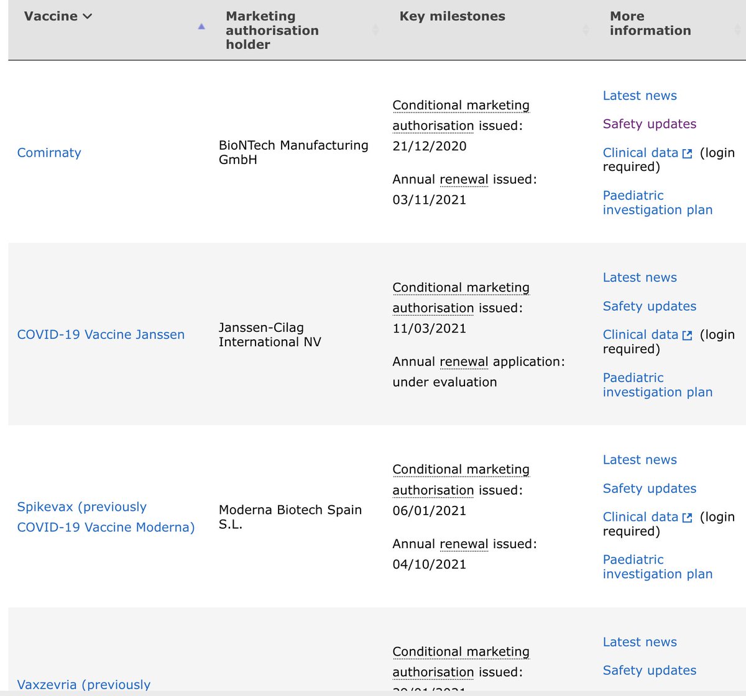This screenshot has height=696, width=746.
Task: Open Safety updates in Spikevax row
Action: (650, 488)
